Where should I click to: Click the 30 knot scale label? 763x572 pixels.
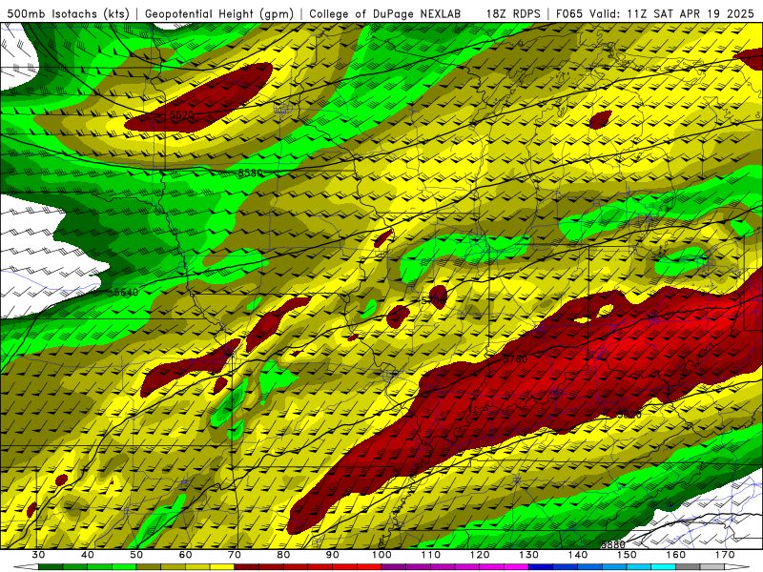38,555
